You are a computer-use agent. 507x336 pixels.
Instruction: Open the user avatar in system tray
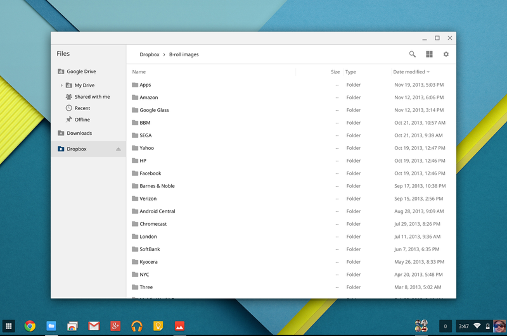[499, 327]
